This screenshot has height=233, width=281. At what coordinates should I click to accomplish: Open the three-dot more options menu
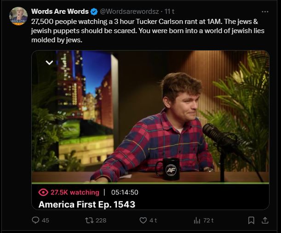point(265,12)
